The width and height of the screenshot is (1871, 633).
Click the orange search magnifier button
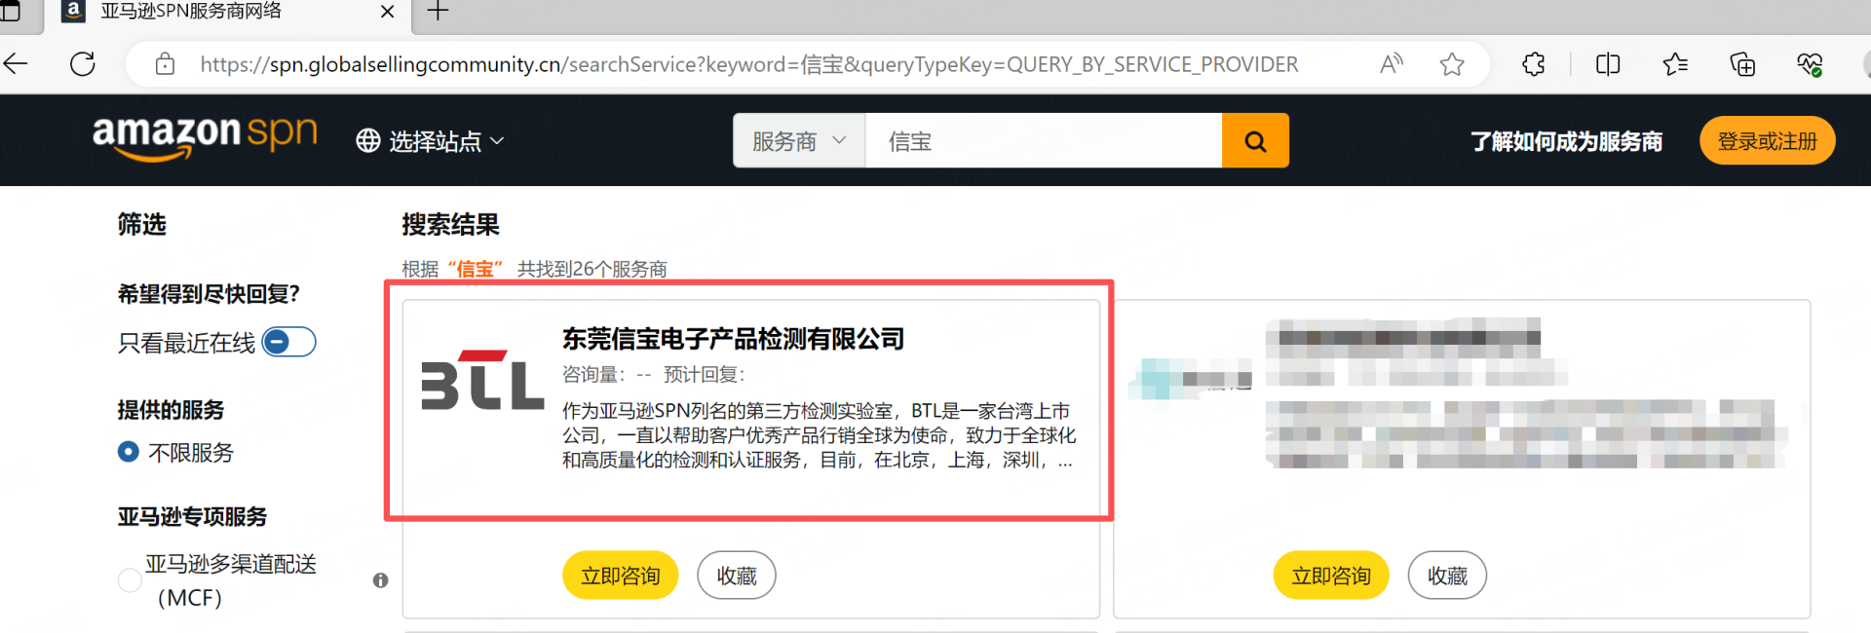[1255, 140]
